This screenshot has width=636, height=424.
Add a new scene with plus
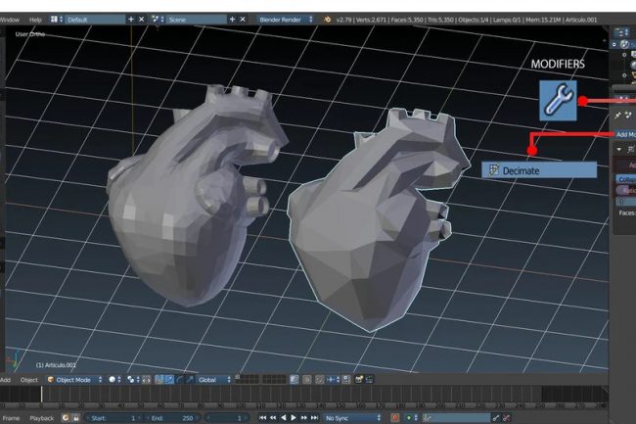[232, 19]
